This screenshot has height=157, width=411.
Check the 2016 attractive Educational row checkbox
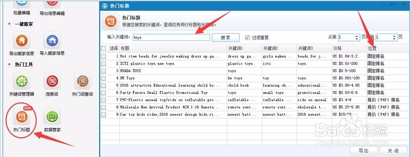coord(104,85)
